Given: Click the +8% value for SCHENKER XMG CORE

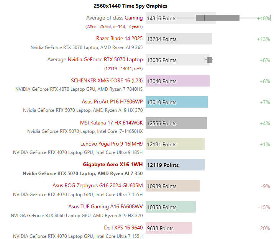Looking at the screenshot, I should (x=265, y=81).
